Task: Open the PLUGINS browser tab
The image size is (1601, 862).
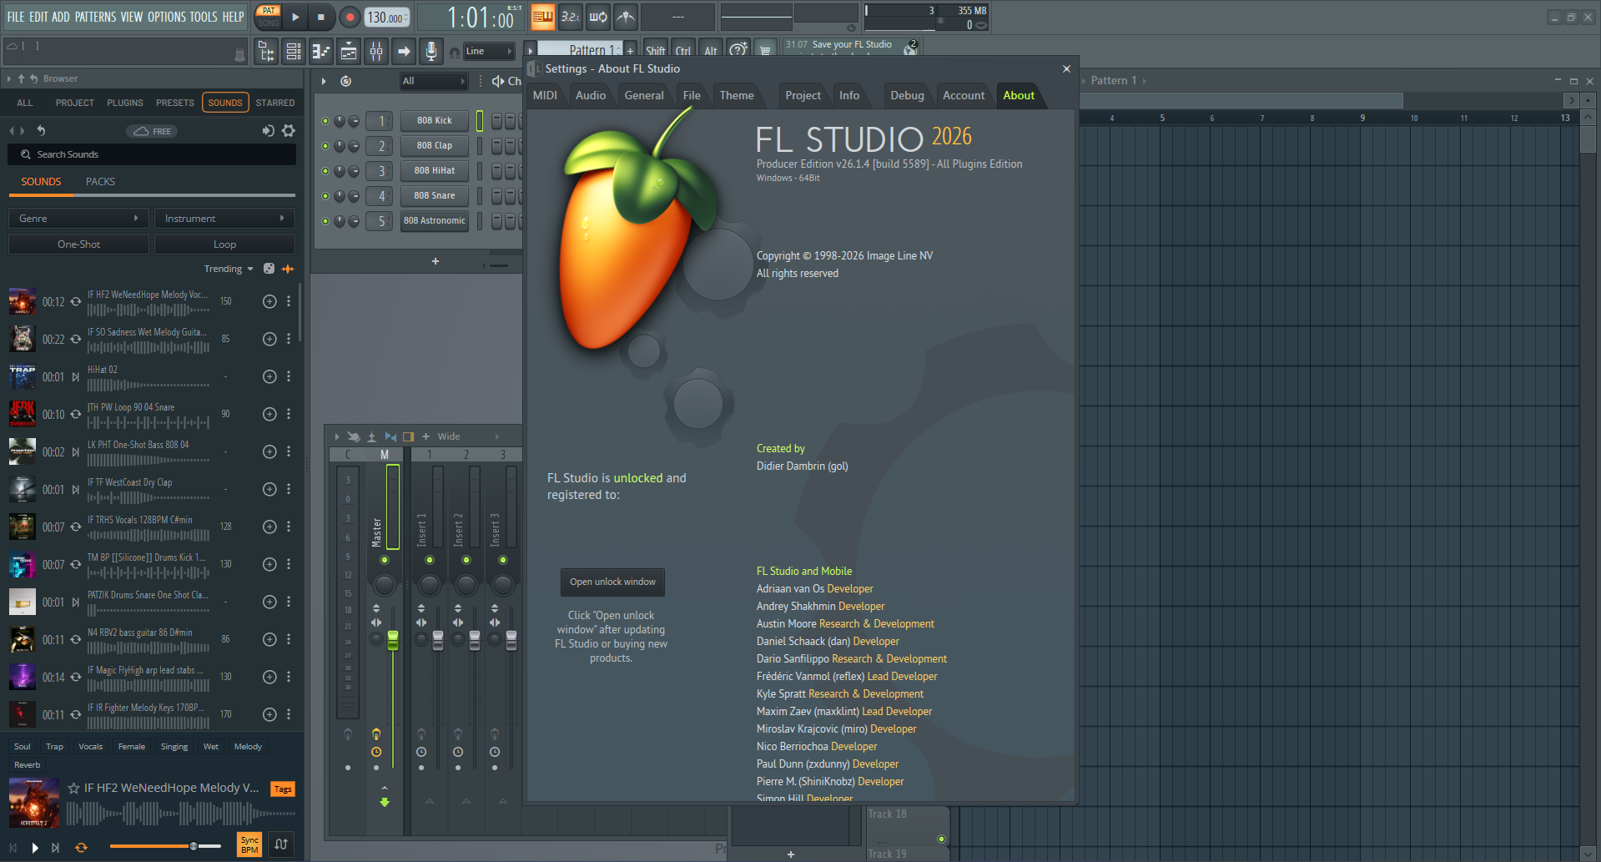Action: click(125, 103)
